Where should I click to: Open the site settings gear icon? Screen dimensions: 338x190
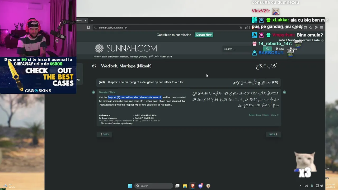(322, 40)
